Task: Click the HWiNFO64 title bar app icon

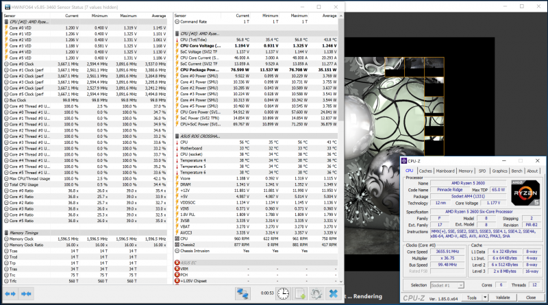Action: [x=7, y=7]
